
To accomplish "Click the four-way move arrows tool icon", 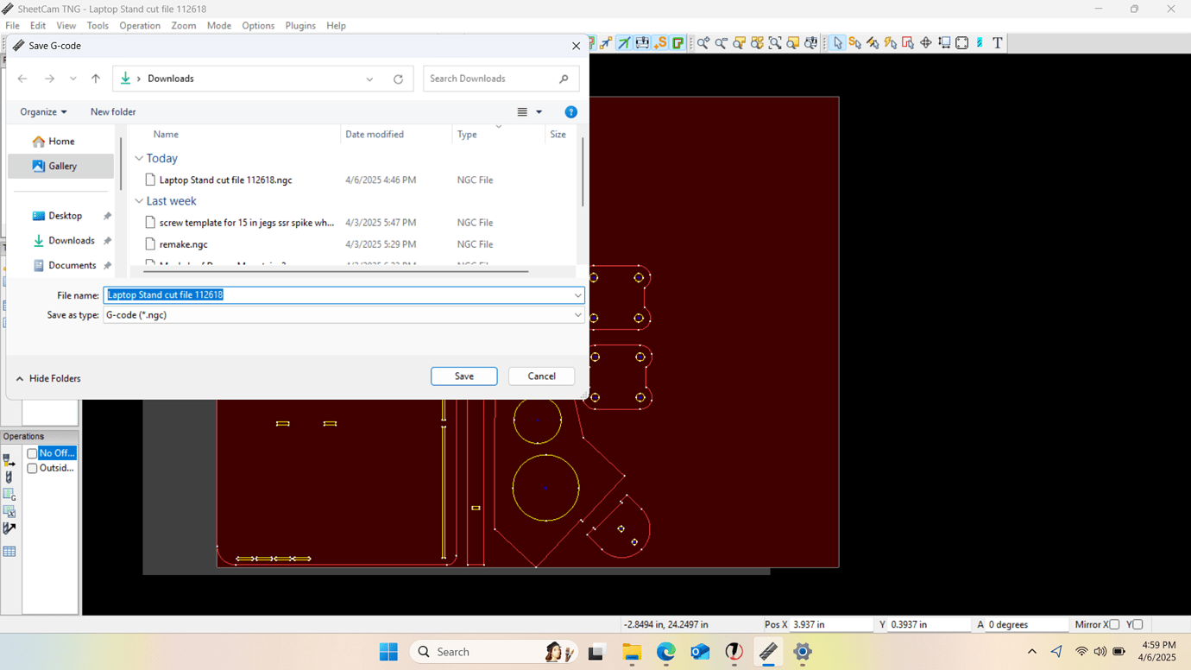I will click(926, 43).
